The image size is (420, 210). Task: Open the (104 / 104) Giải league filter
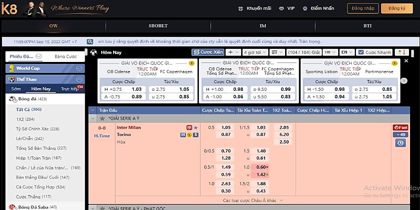point(303,52)
